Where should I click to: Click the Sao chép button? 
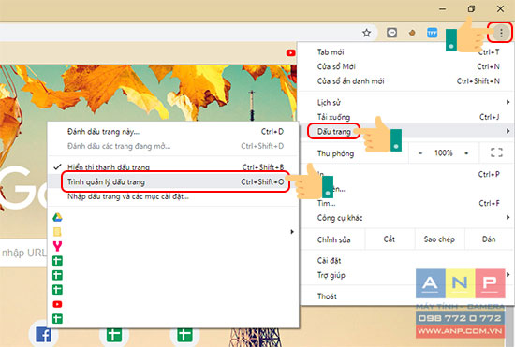(439, 239)
